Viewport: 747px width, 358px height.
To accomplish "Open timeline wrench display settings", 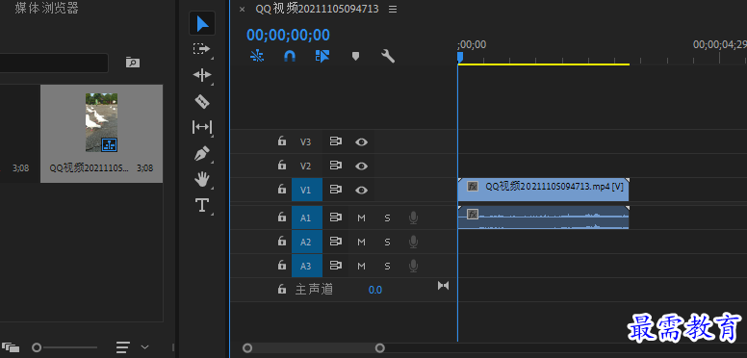I will [388, 56].
